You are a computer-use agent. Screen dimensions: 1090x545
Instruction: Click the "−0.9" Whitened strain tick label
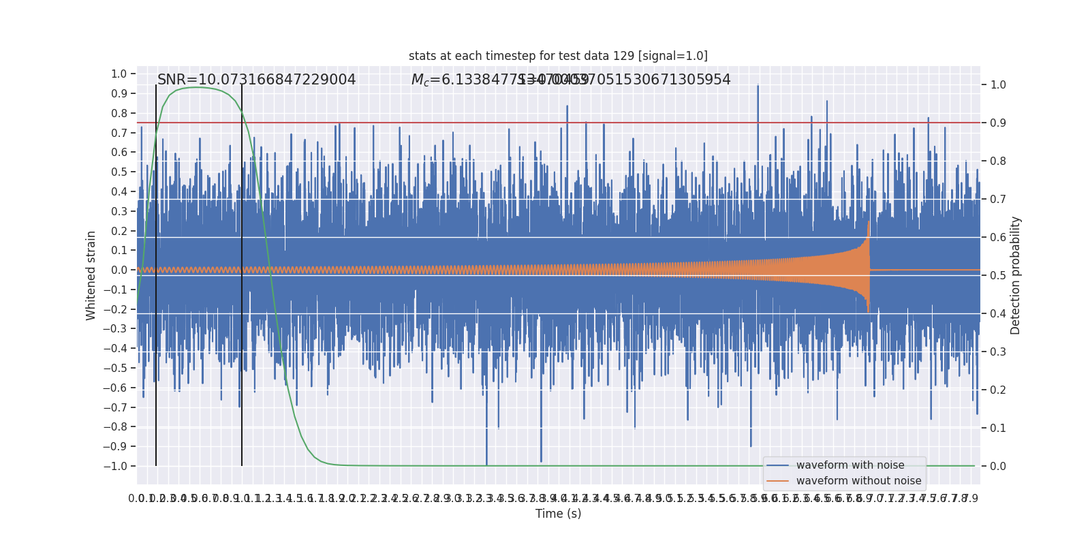point(115,447)
